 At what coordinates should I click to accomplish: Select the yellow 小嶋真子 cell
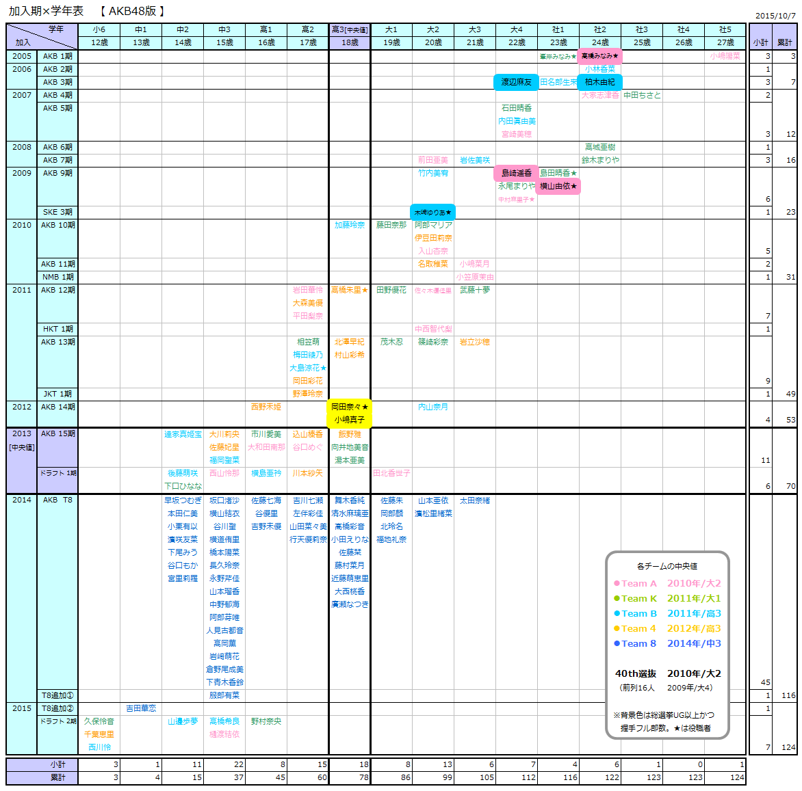[349, 420]
